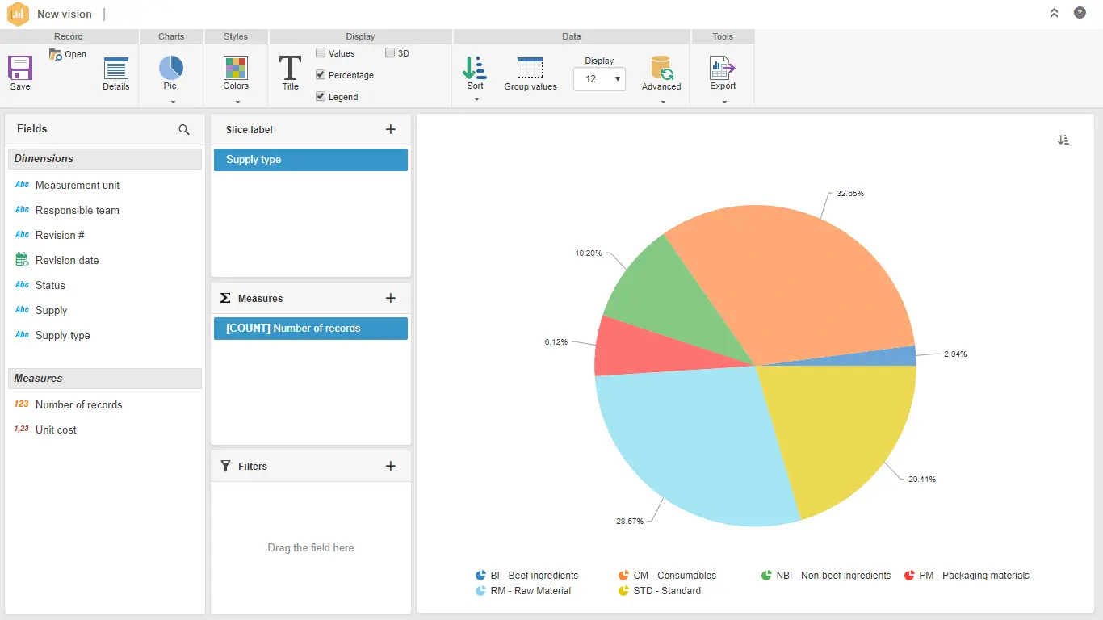
Task: Click the Title icon in the toolbar
Action: (x=290, y=69)
